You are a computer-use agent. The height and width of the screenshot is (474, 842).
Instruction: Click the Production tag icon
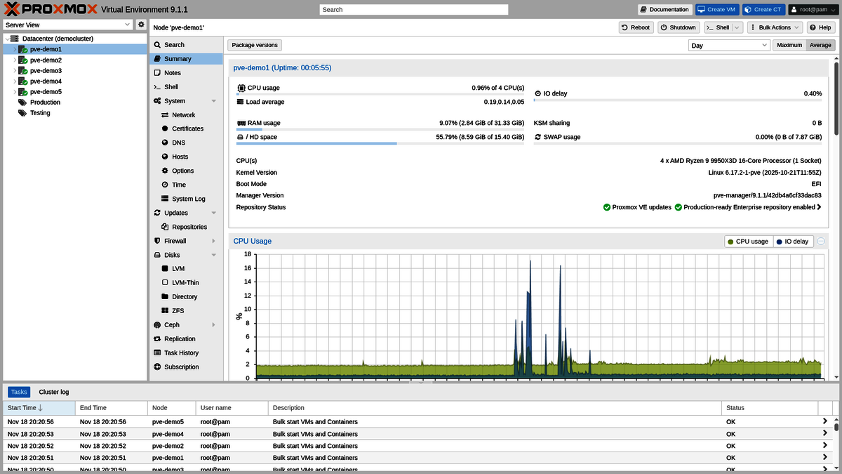22,103
